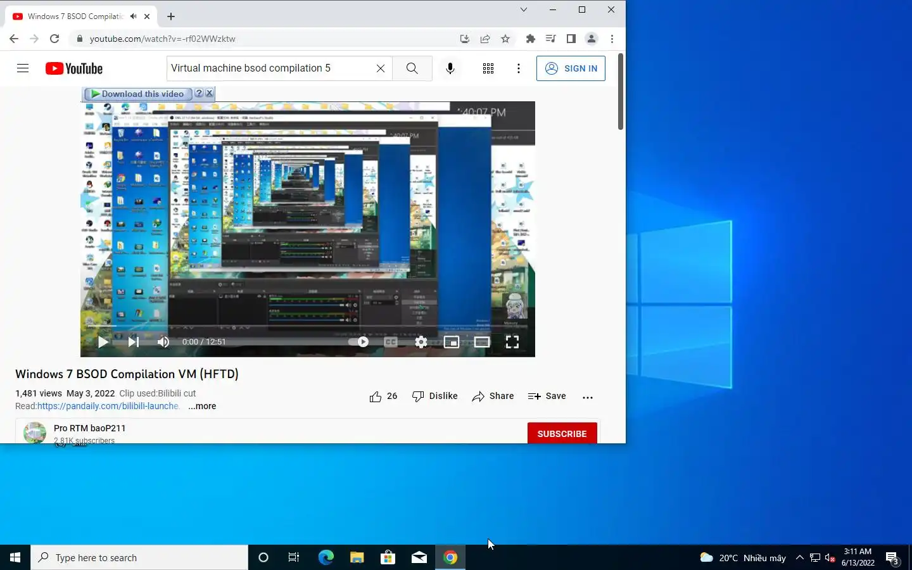Screen dimensions: 912x570
Task: Open the Mail app from the taskbar
Action: point(419,557)
